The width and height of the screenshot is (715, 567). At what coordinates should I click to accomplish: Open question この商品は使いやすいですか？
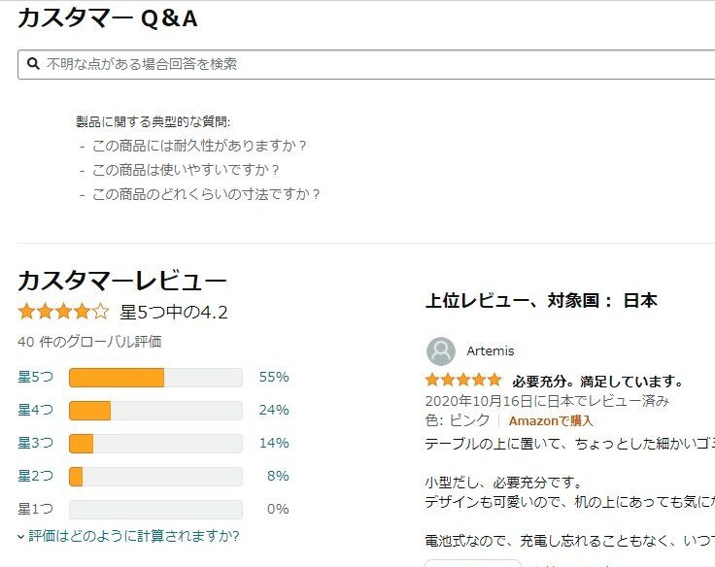(186, 170)
